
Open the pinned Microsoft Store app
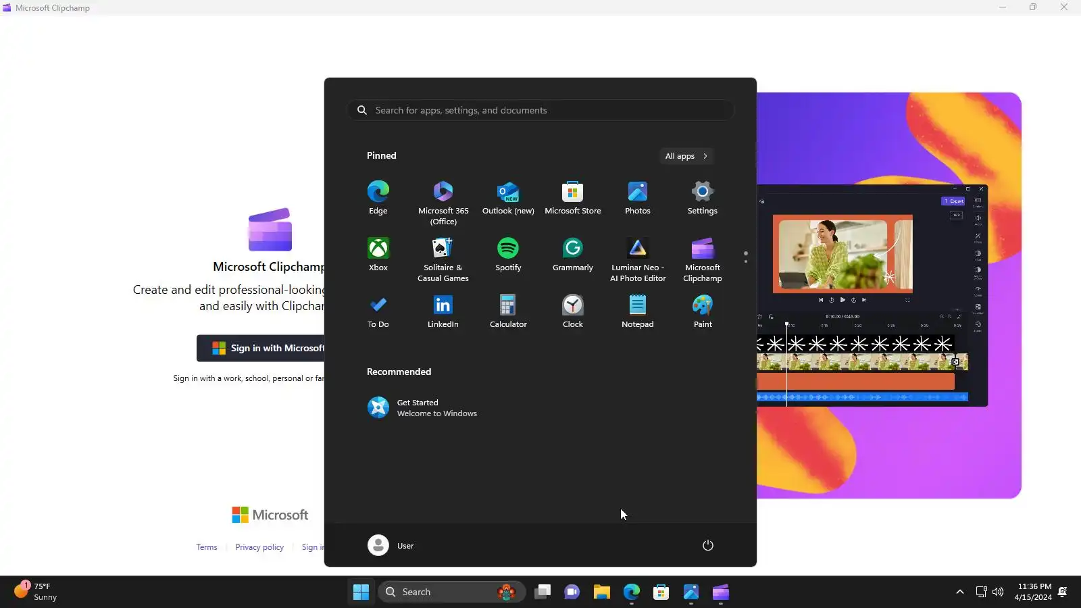(573, 198)
